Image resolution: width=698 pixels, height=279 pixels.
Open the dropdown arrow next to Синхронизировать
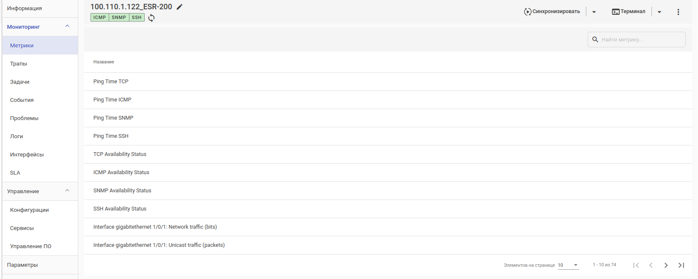594,12
